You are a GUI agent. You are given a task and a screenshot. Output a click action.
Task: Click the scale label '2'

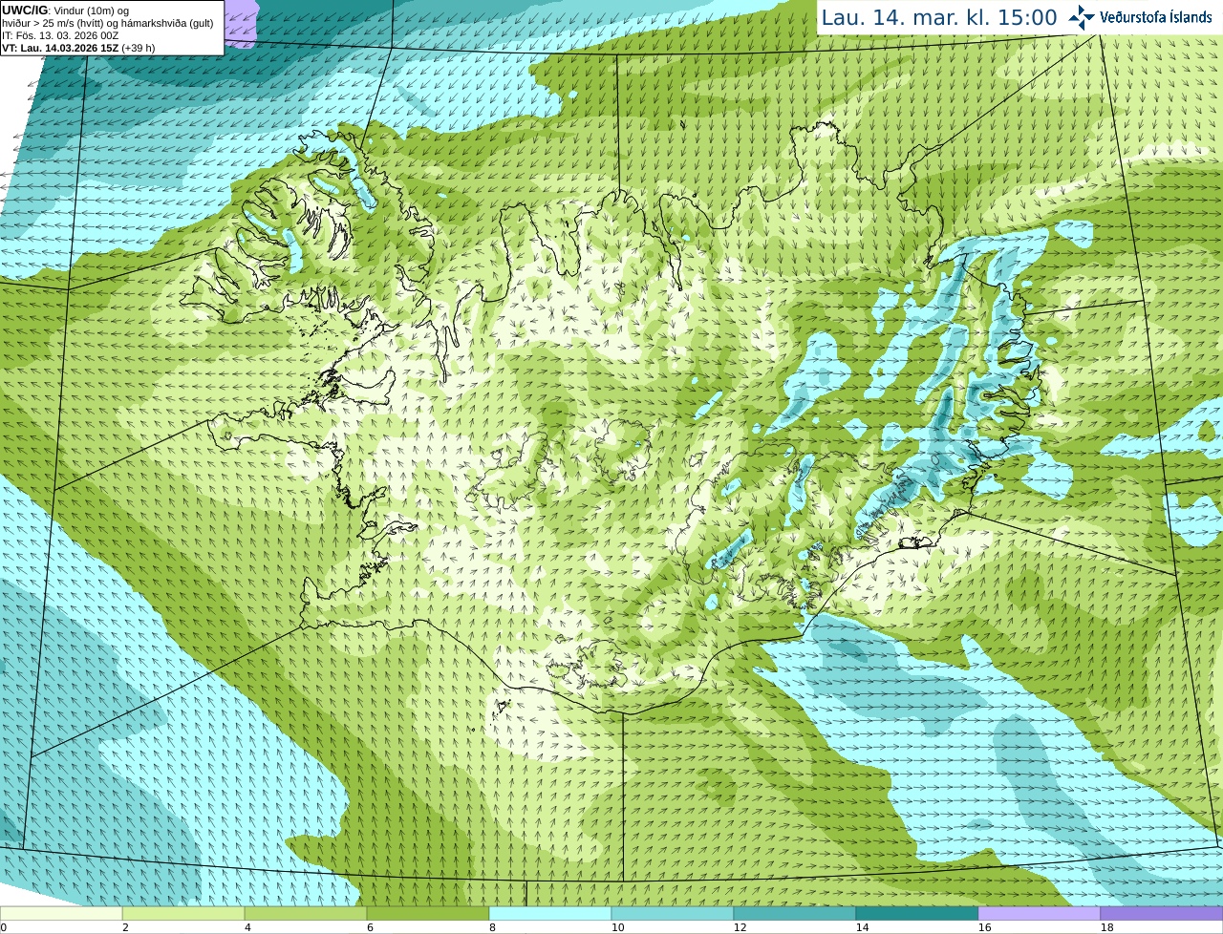(125, 927)
